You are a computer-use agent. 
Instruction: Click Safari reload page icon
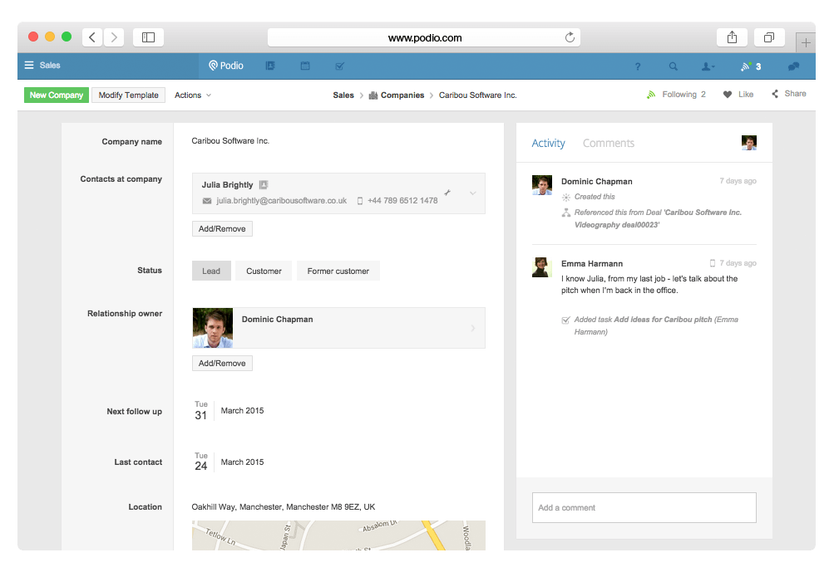coord(570,37)
